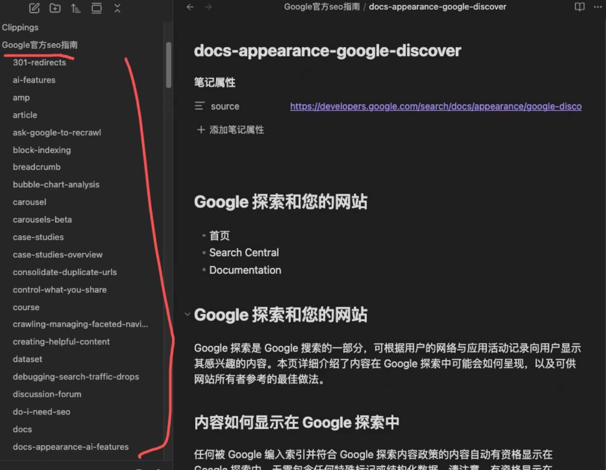Open the docs-appearance-ai-features note
This screenshot has height=470, width=606.
[71, 447]
